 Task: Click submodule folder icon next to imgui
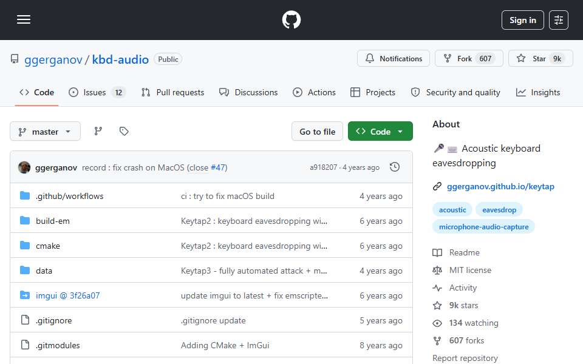(x=25, y=295)
